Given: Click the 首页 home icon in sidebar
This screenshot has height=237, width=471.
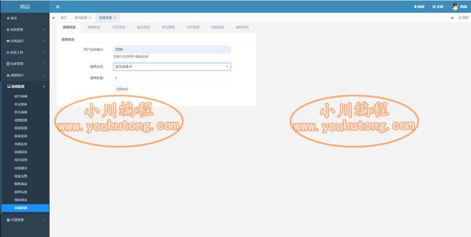Looking at the screenshot, I should [x=8, y=18].
